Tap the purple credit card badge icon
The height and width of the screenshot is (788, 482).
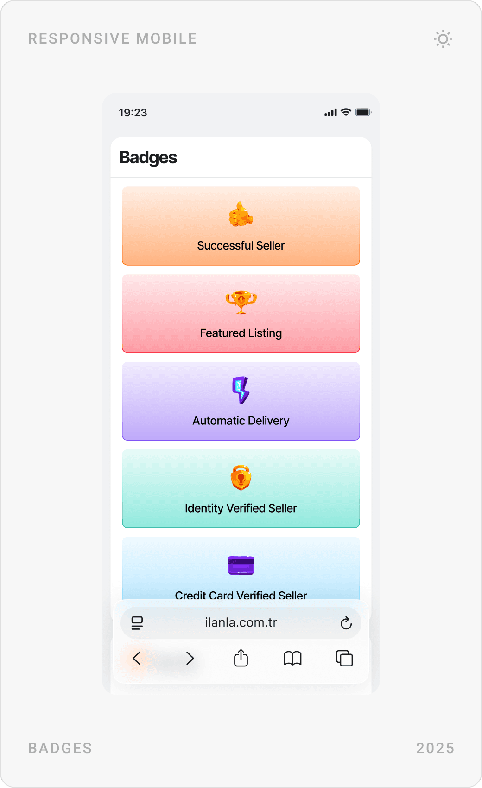(241, 565)
